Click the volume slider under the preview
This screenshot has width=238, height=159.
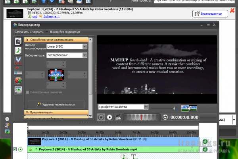(x=162, y=109)
